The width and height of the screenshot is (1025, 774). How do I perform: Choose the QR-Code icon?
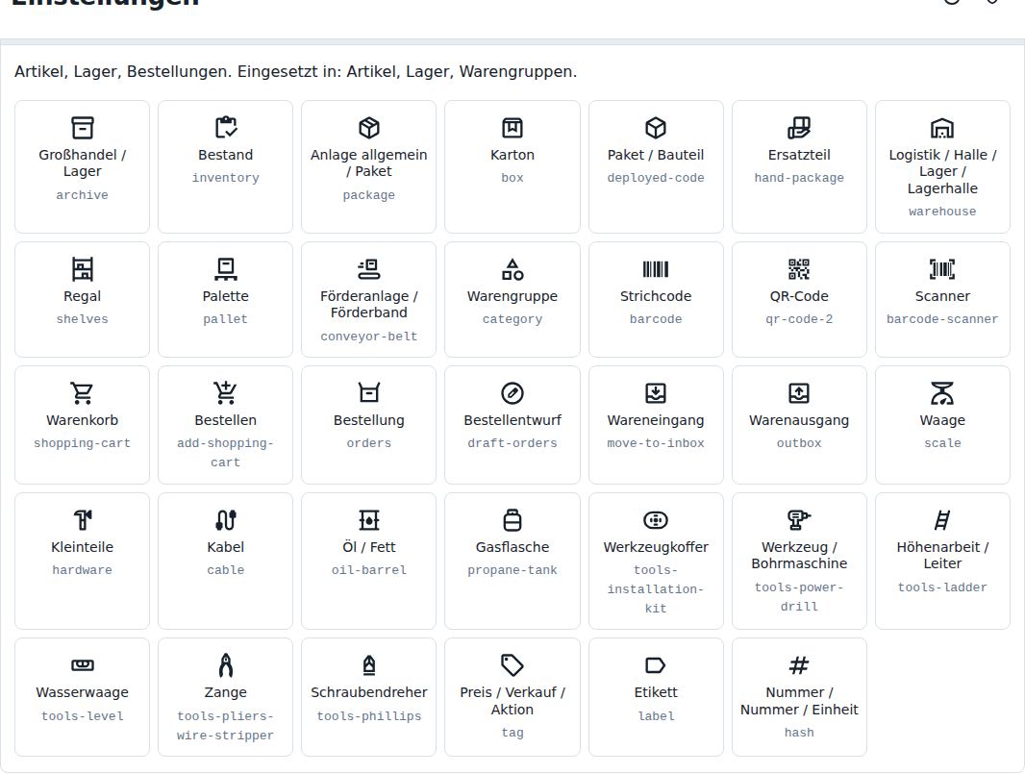click(x=799, y=268)
